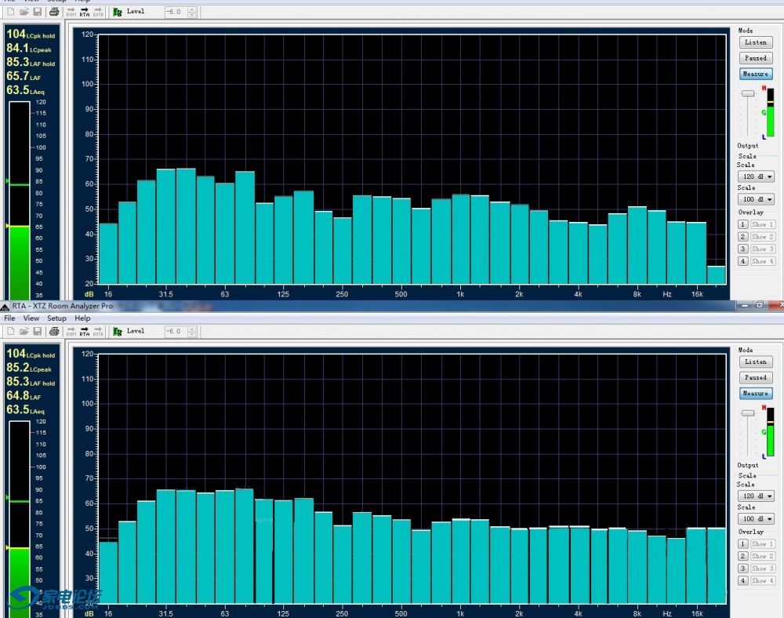784x618 pixels.
Task: Click the Open file icon in the lower toolbar
Action: click(x=24, y=332)
